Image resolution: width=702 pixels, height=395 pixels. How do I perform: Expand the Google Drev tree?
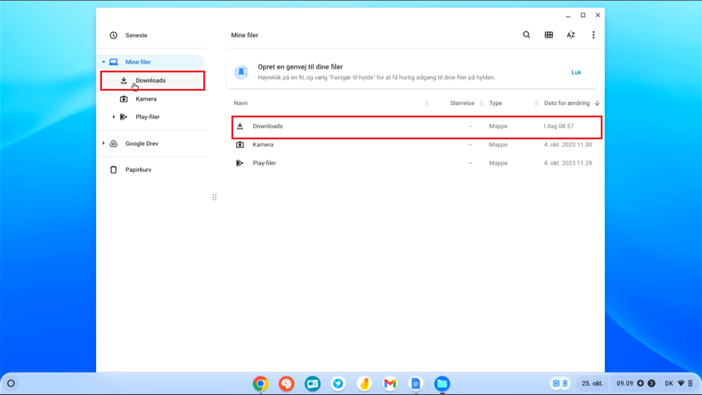coord(104,143)
